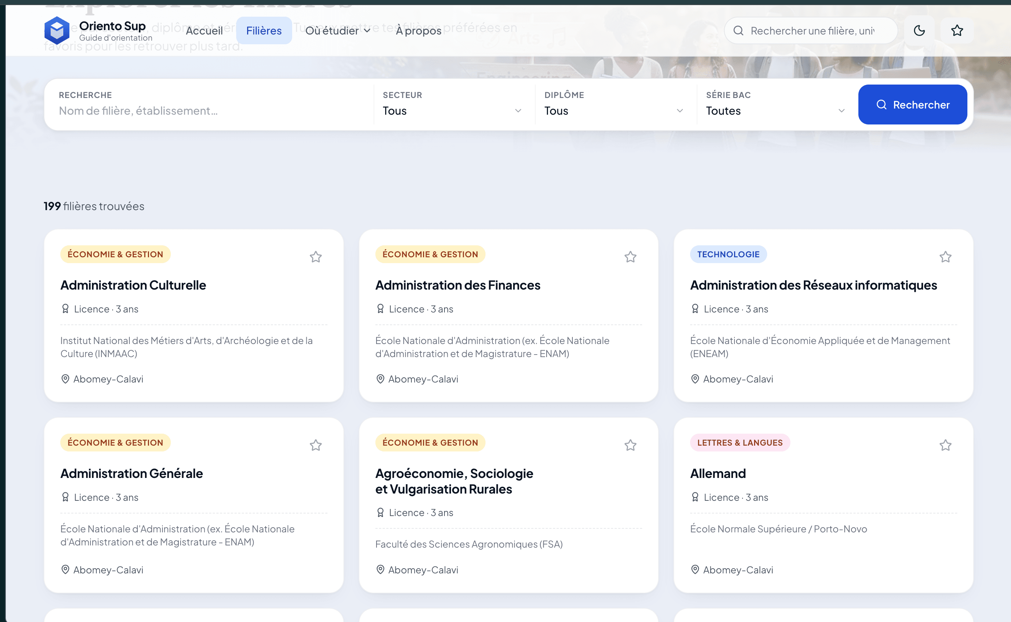Screen dimensions: 1011x622
Task: Open Administration des Réseaux informatiques title
Action: (814, 285)
